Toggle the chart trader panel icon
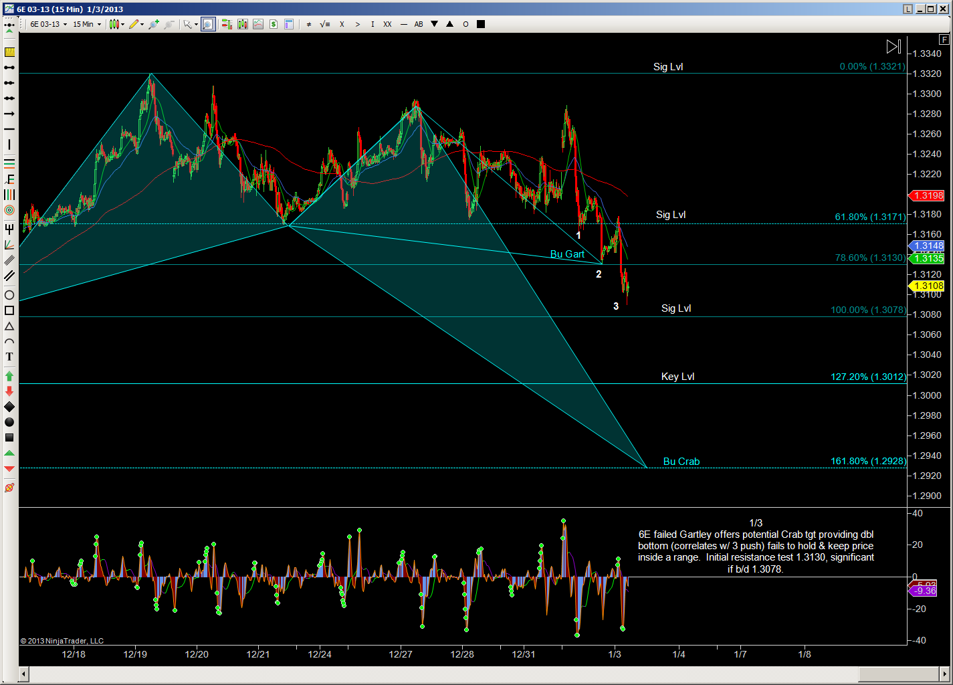This screenshot has width=953, height=685. (x=227, y=24)
